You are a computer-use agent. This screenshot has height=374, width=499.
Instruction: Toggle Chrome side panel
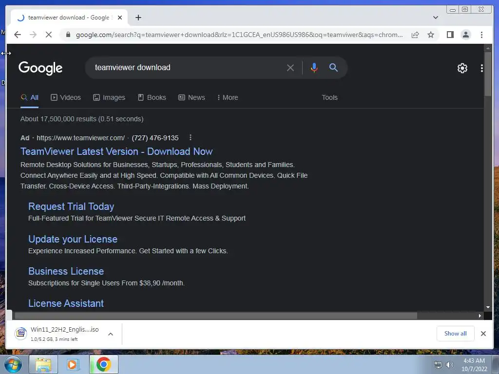coord(450,35)
